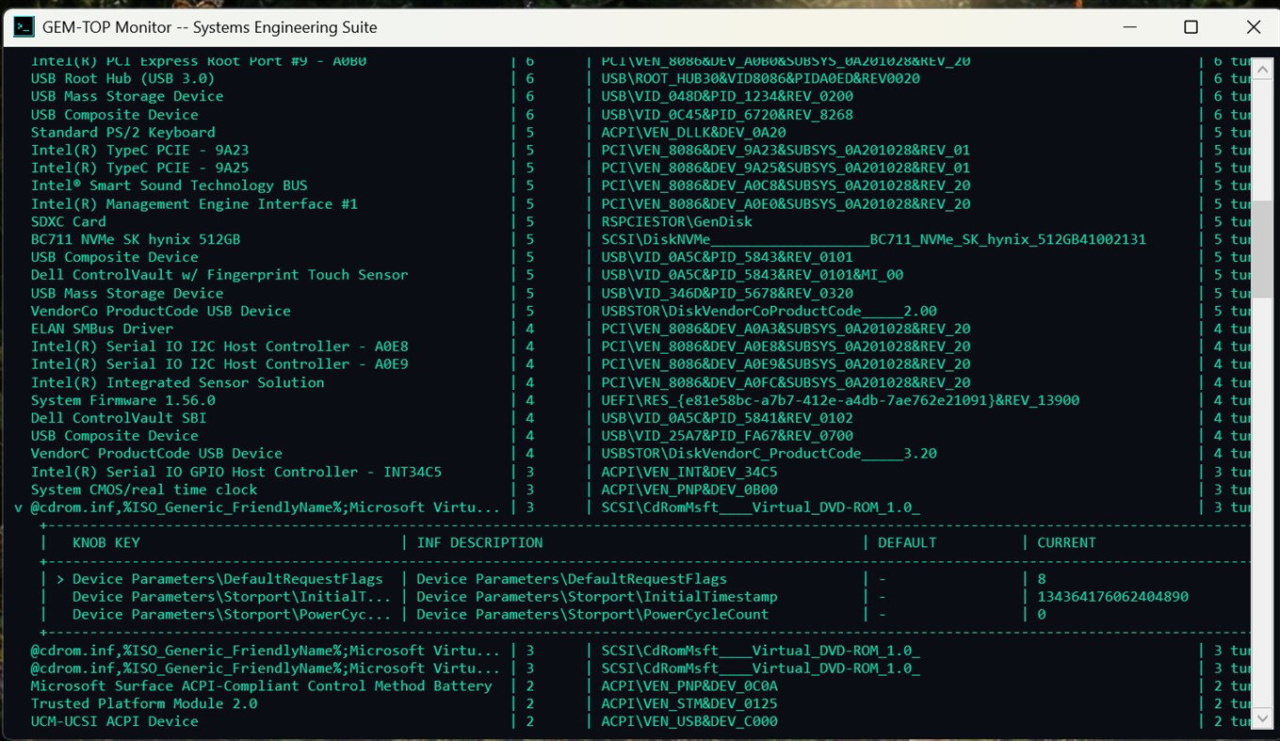Viewport: 1280px width, 741px height.
Task: Select VendorC ProductCode USB Device
Action: click(x=156, y=455)
